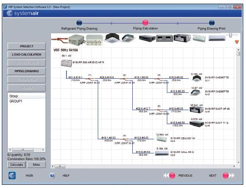Adjust the zoom slider above the palette
This screenshot has height=188, width=246.
click(x=231, y=35)
